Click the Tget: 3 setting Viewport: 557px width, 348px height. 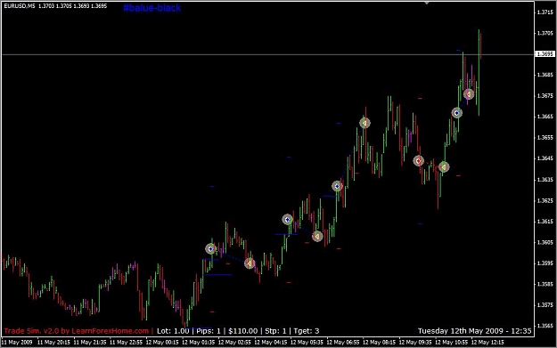(307, 331)
